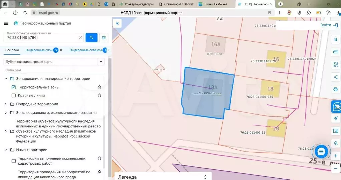Click the my location arrow icon
This screenshot has width=341, height=180.
[336, 118]
